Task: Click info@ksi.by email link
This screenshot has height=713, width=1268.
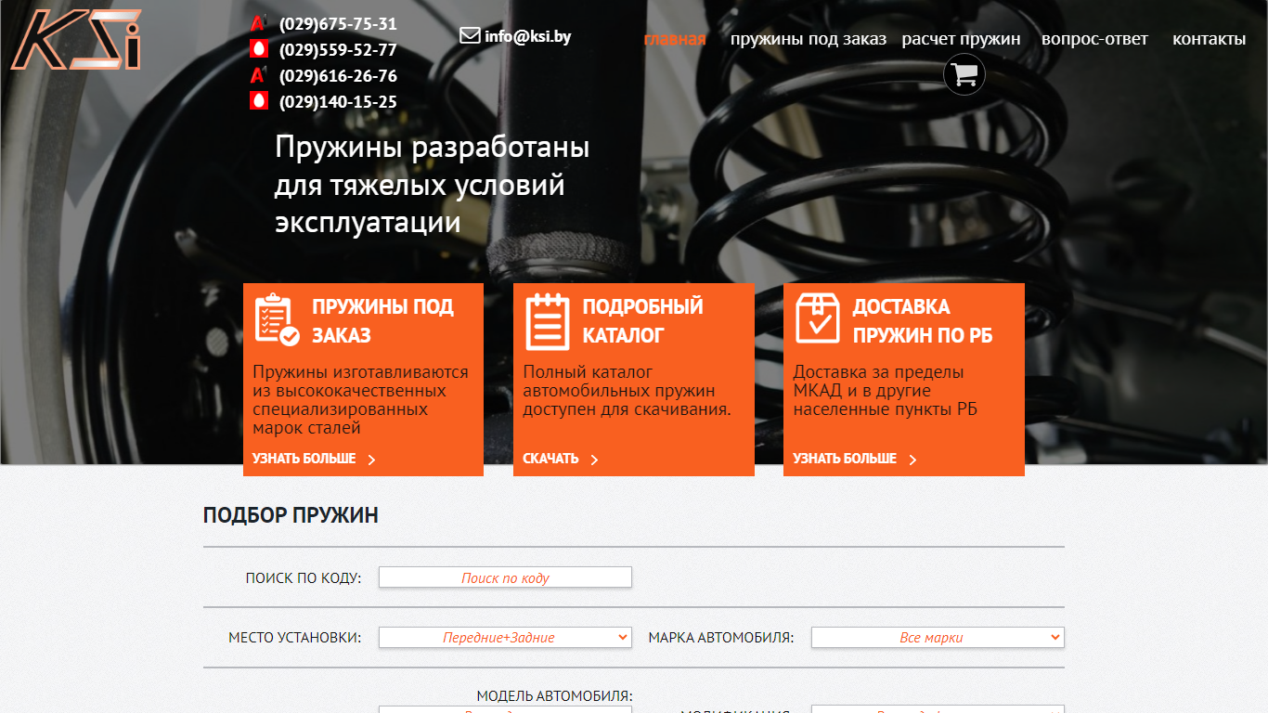Action: click(527, 36)
